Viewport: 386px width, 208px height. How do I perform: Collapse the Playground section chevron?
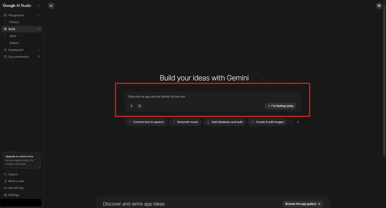[x=38, y=15]
